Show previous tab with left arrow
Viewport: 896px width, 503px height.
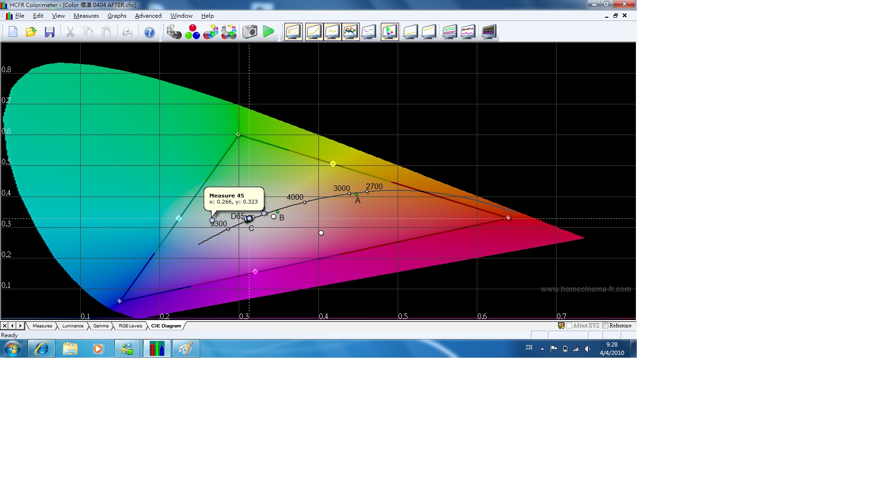[12, 326]
